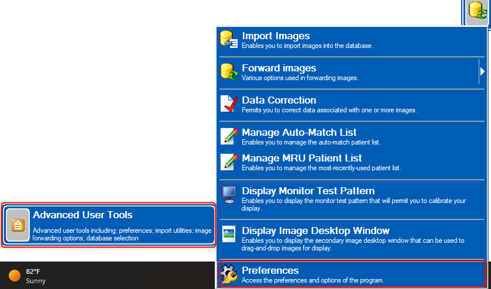This screenshot has width=491, height=289.
Task: Click the Advanced User Tools orange icon
Action: tap(18, 225)
